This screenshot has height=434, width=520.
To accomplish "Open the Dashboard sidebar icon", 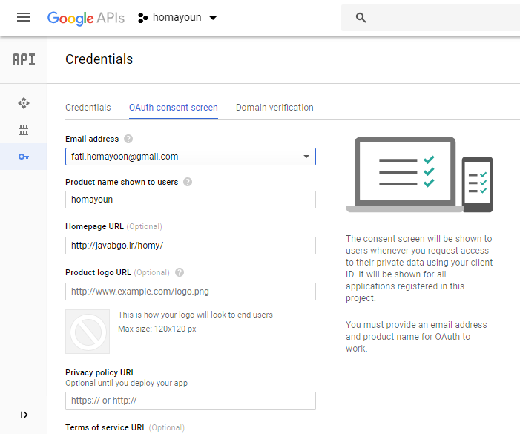I will click(x=24, y=103).
